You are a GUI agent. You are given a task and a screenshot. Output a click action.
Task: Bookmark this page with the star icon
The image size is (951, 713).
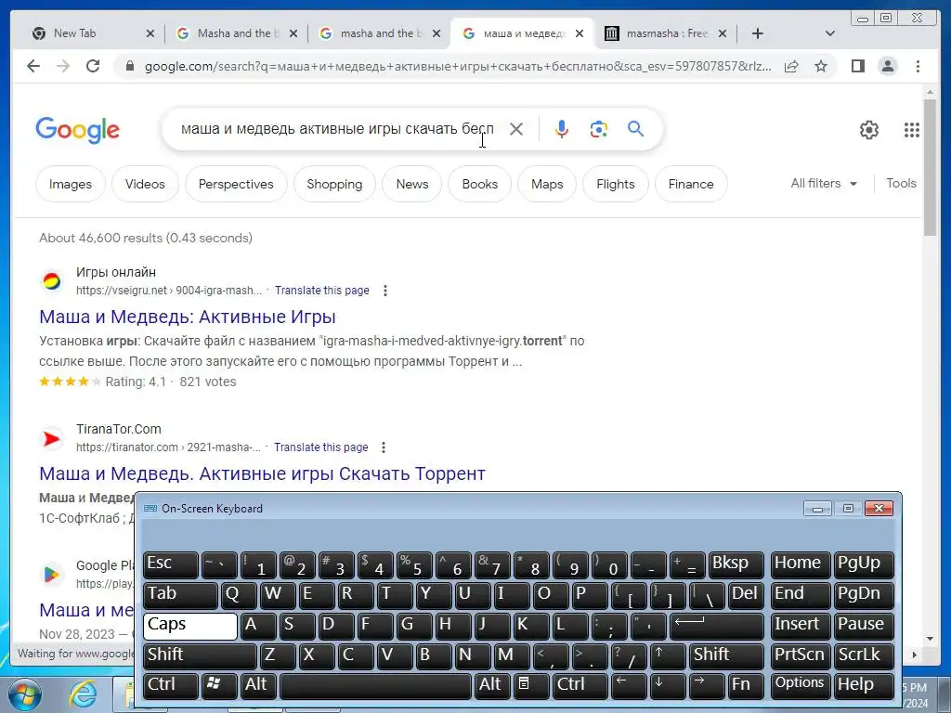[821, 66]
